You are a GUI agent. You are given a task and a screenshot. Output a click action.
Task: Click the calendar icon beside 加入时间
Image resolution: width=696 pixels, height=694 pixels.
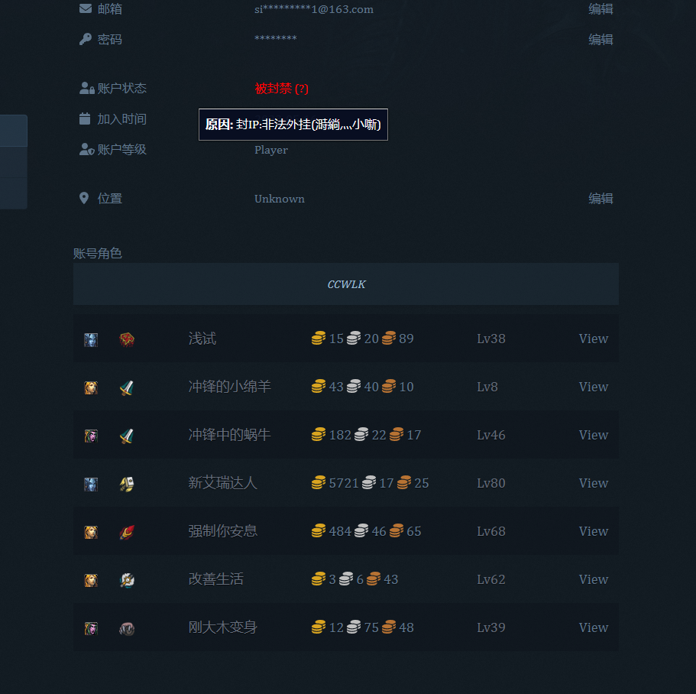click(x=85, y=119)
